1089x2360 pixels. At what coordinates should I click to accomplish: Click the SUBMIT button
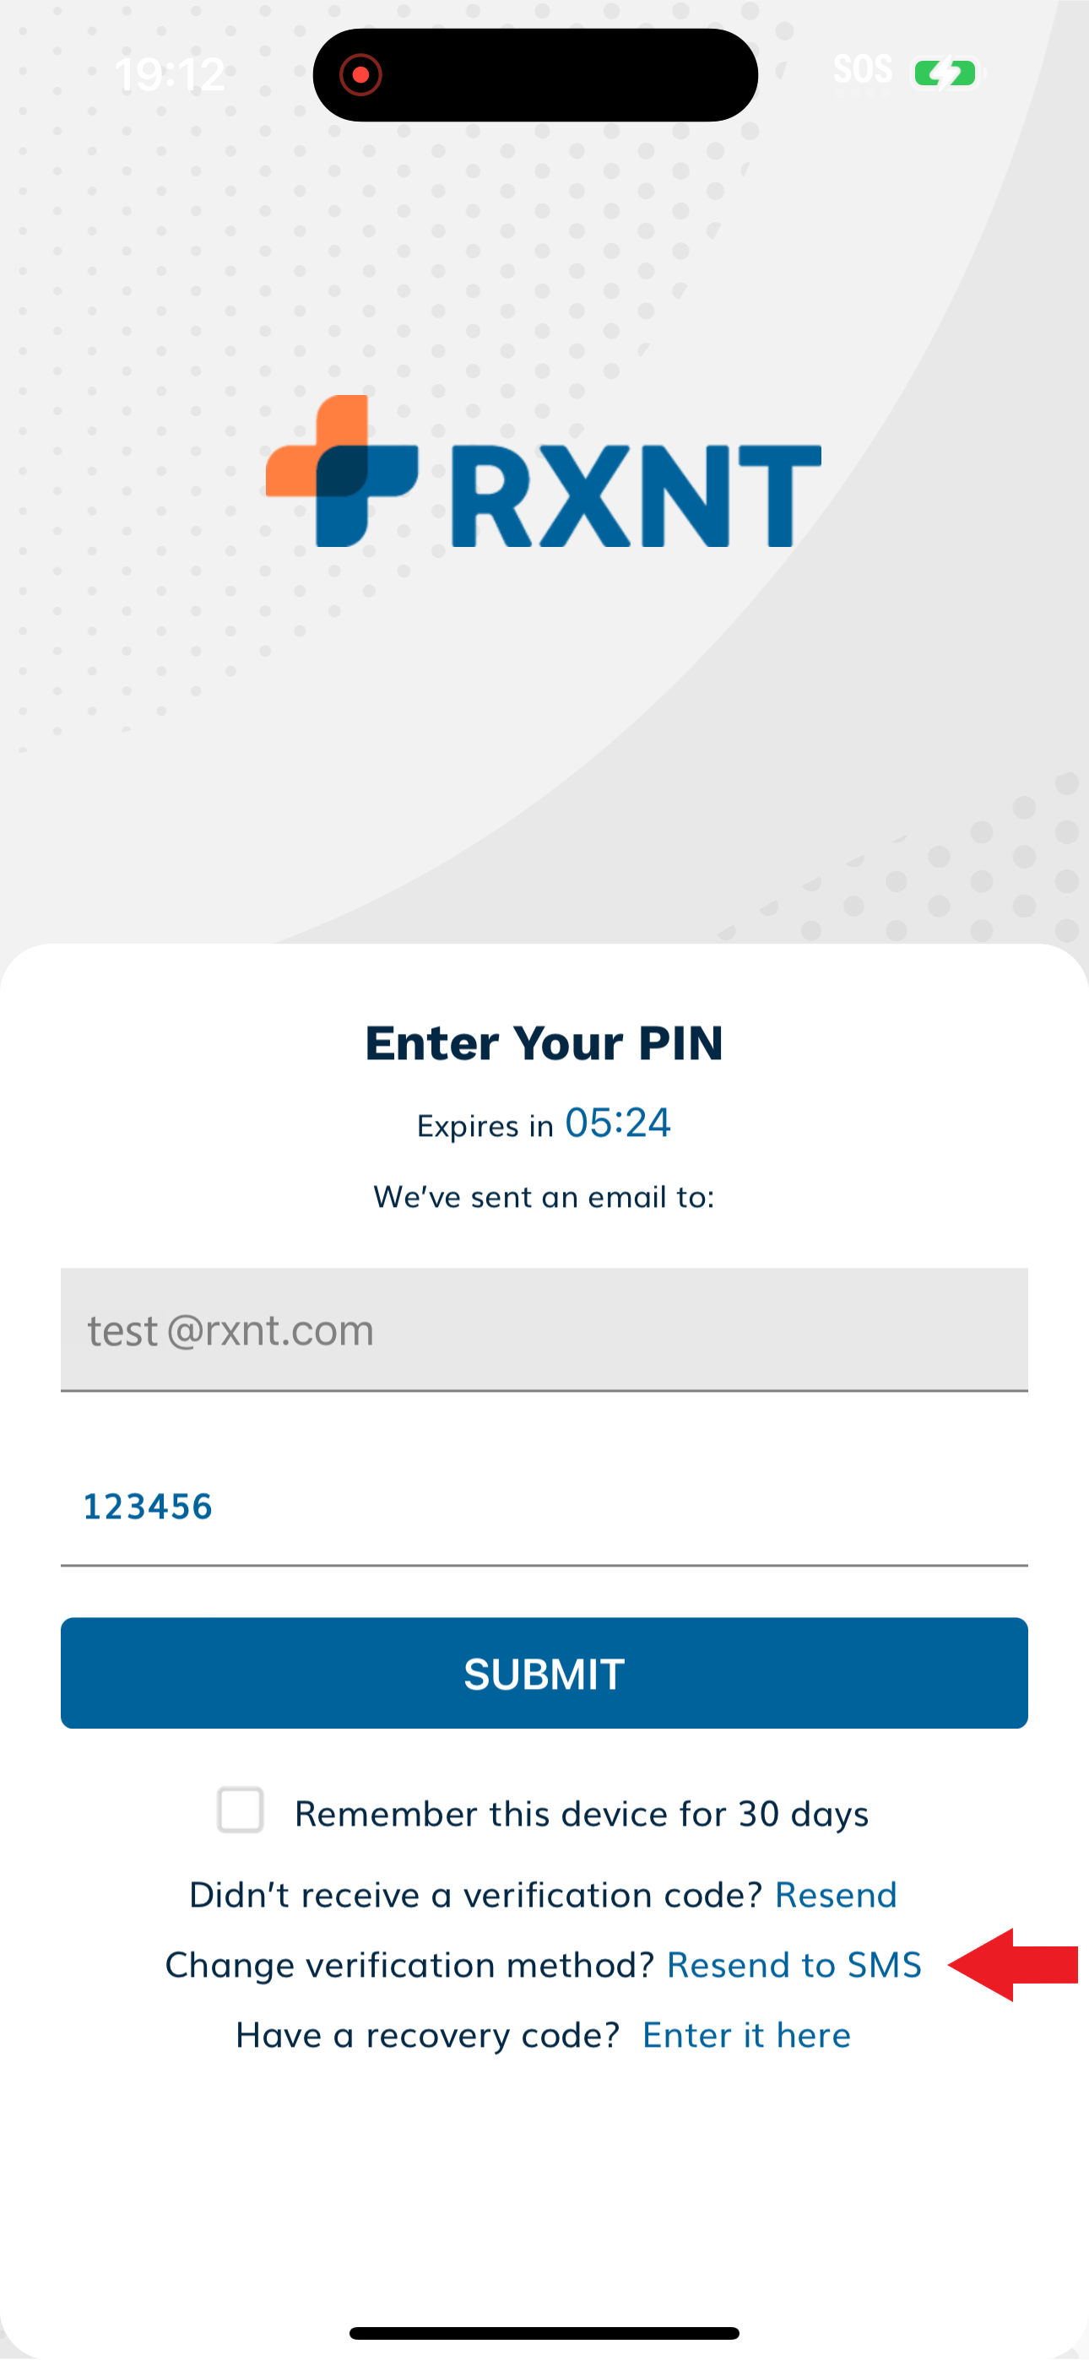544,1673
